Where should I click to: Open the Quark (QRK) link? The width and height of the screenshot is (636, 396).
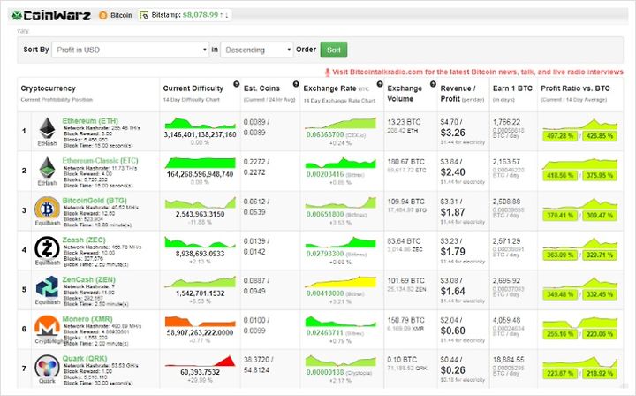85,359
